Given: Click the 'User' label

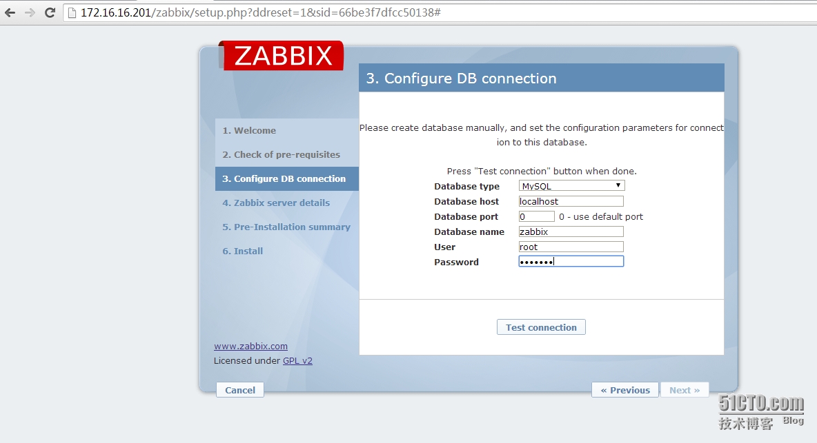Looking at the screenshot, I should [x=444, y=247].
